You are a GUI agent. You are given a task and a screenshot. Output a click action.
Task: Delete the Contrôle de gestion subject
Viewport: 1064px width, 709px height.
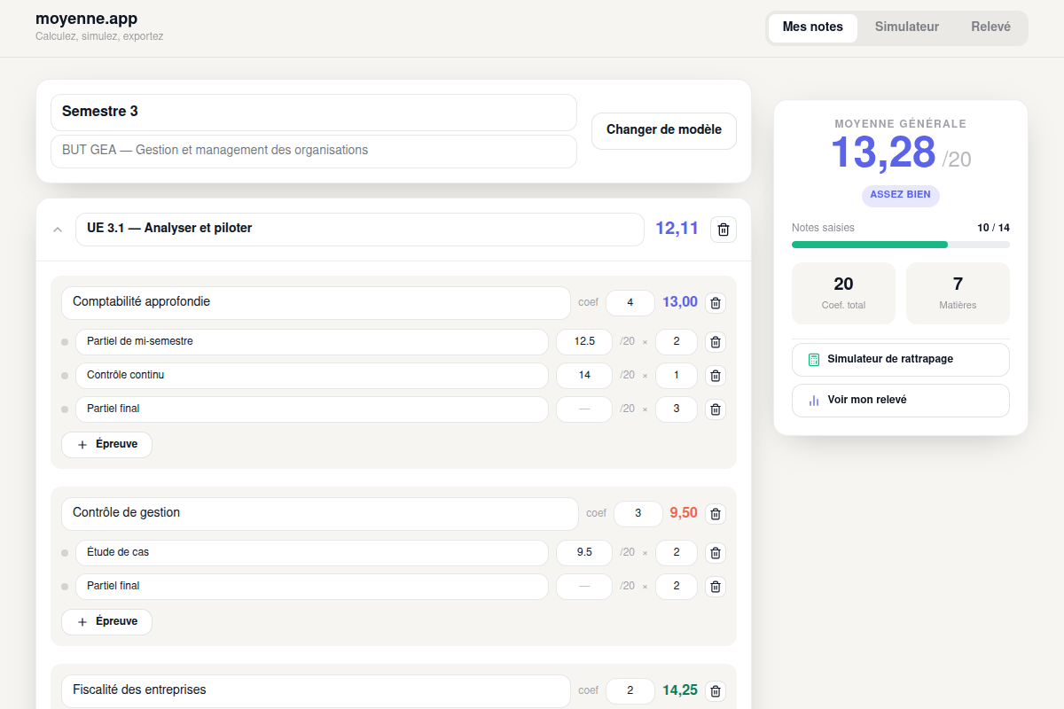[716, 514]
